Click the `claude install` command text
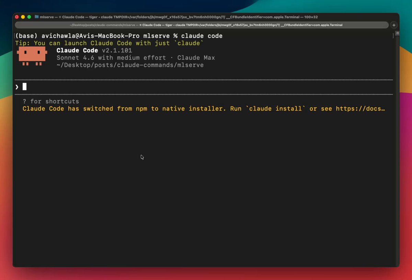Screen dimensions: 412x280 (275, 109)
